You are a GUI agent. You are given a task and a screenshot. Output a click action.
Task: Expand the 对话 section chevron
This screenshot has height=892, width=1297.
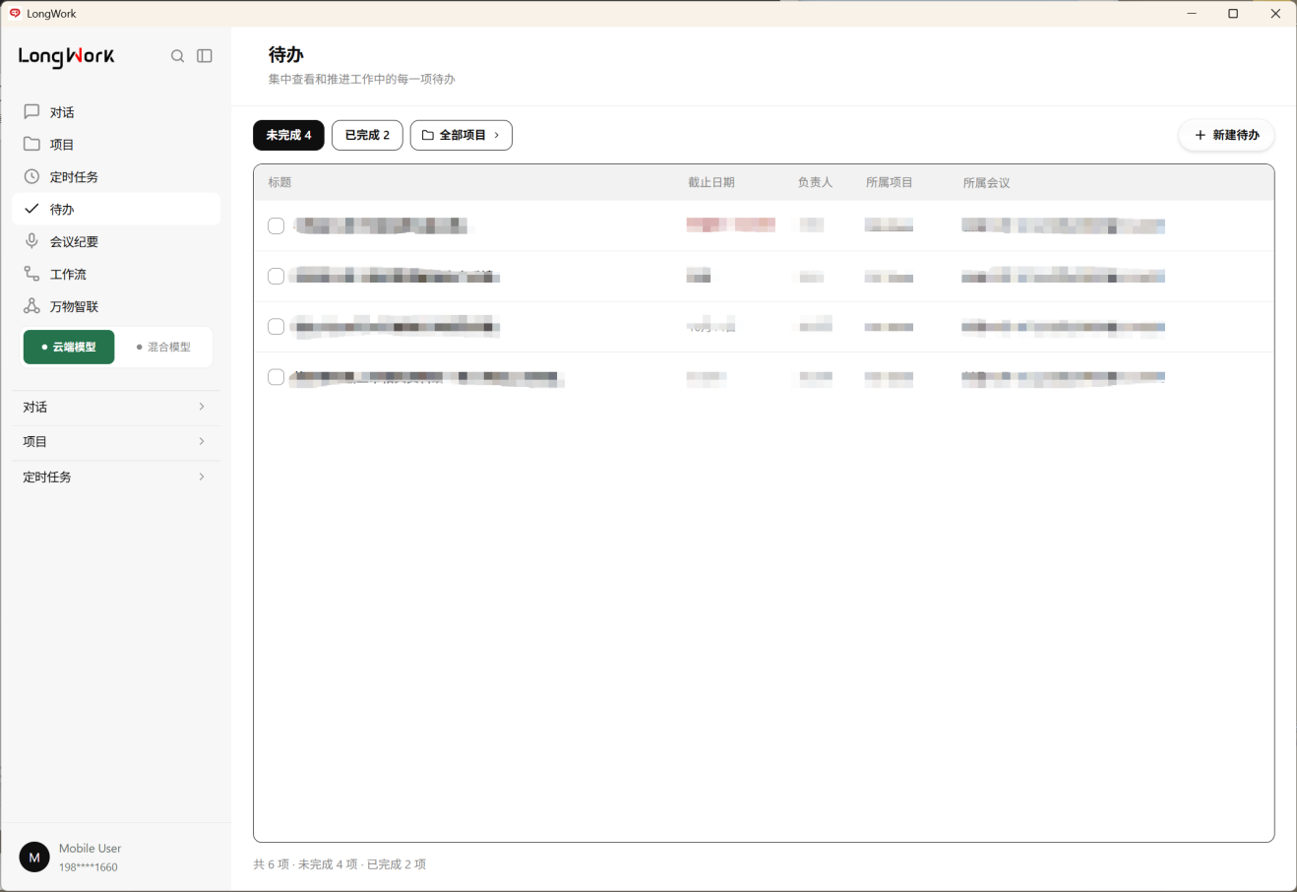(x=202, y=407)
